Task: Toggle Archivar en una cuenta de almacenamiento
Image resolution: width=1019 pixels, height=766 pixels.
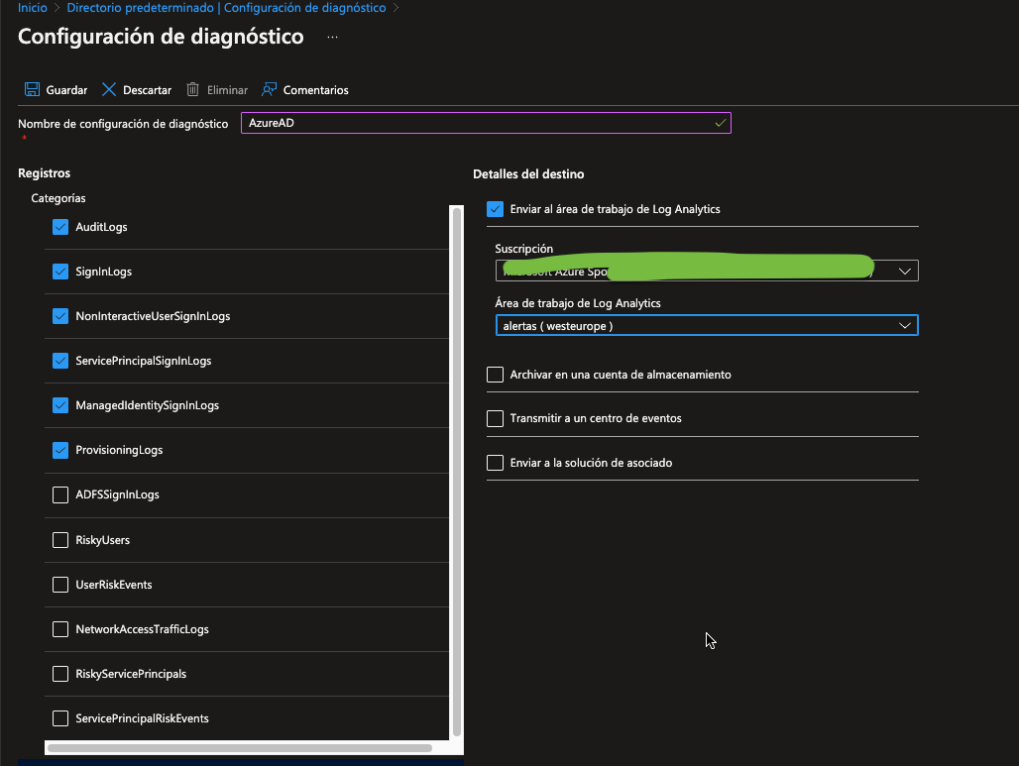Action: click(496, 375)
